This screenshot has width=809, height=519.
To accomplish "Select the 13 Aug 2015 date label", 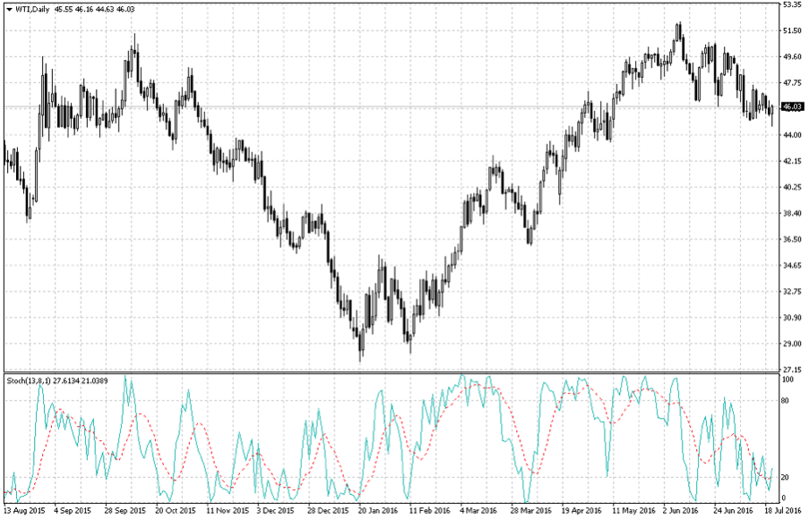I will pyautogui.click(x=24, y=510).
